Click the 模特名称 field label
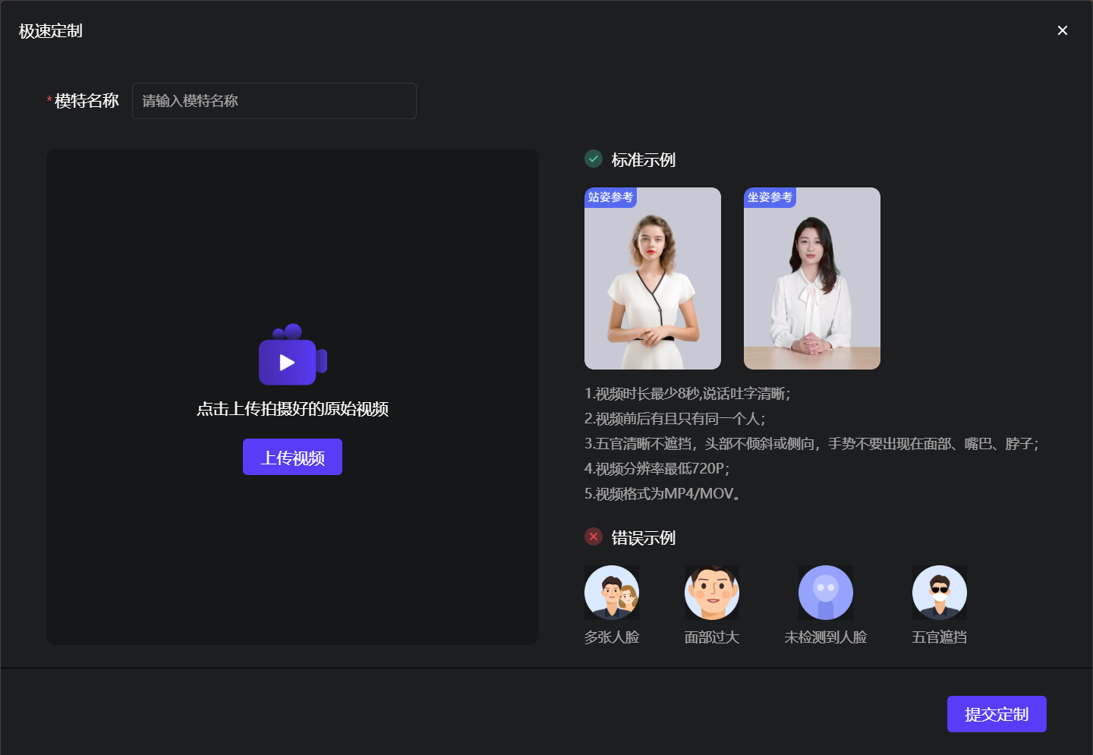Viewport: 1093px width, 755px height. (87, 101)
